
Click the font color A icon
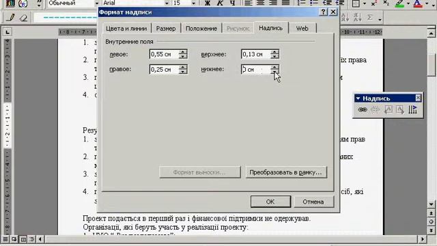(x=417, y=3)
